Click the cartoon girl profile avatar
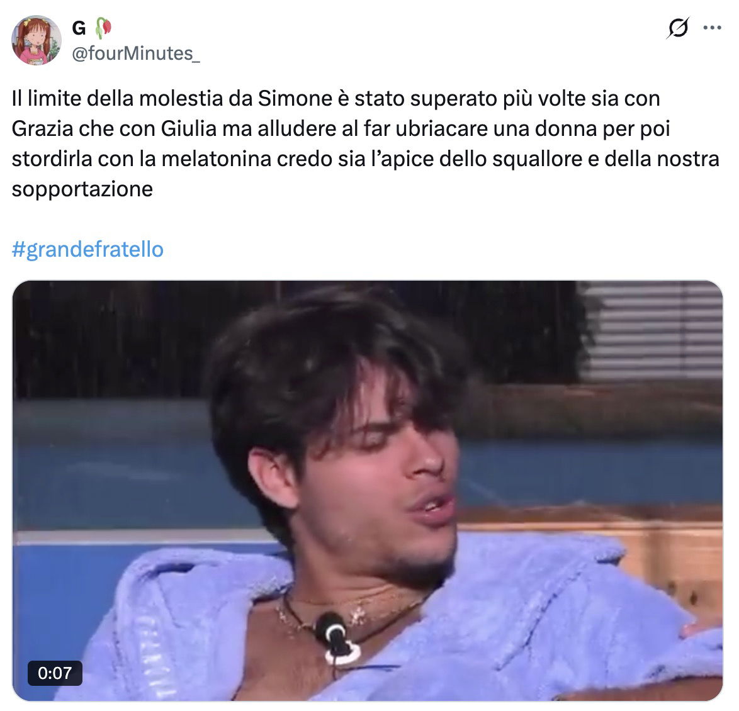Screen dimensions: 739x711 coord(37,40)
